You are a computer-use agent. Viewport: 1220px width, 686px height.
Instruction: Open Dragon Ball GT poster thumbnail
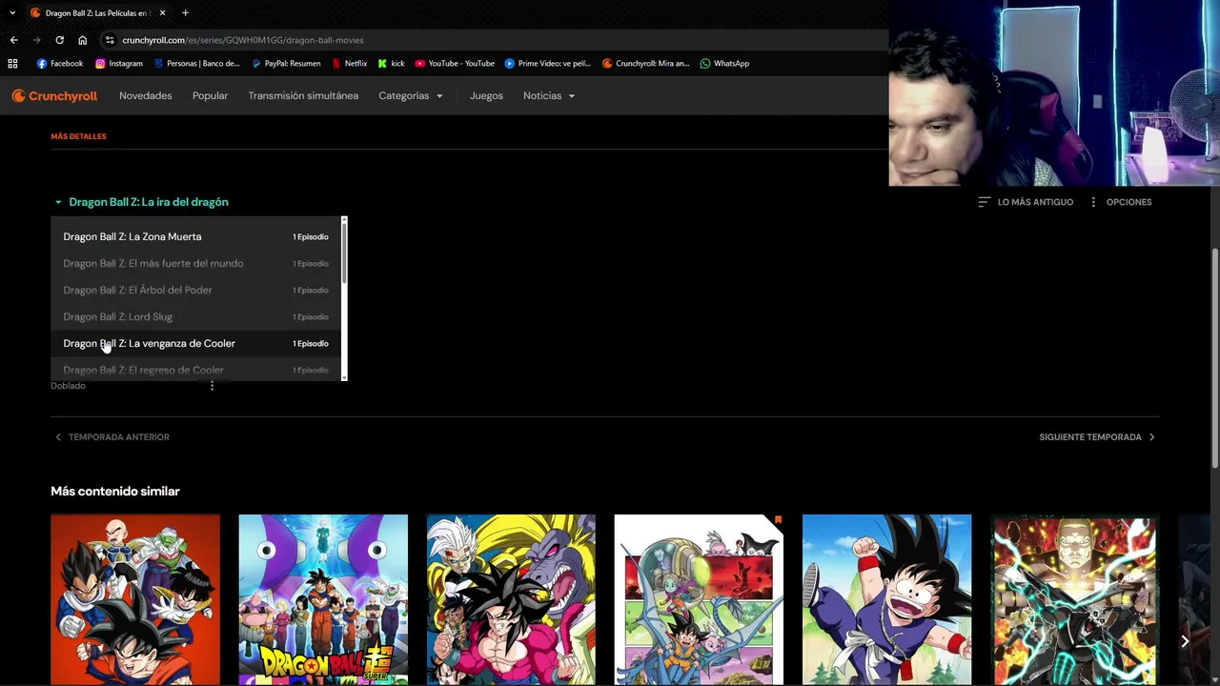(511, 599)
